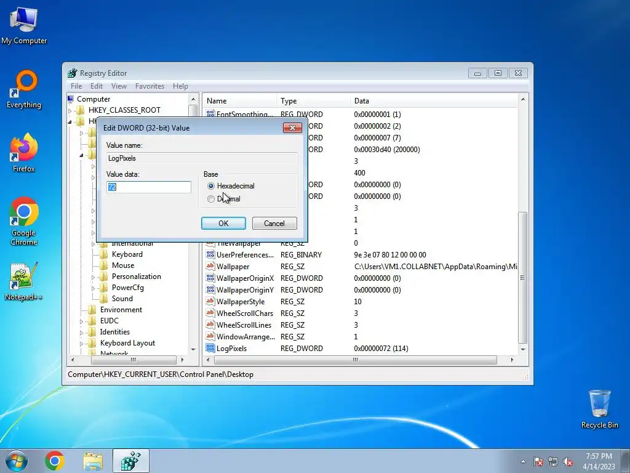Screen dimensions: 630x473
Task: Click the values pane horizontal scrollbar thumb
Action: point(355,360)
